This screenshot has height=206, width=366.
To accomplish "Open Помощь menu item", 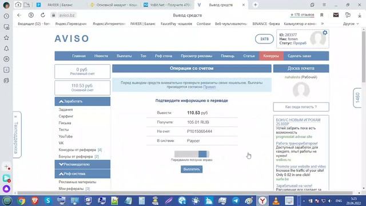I will (x=228, y=56).
